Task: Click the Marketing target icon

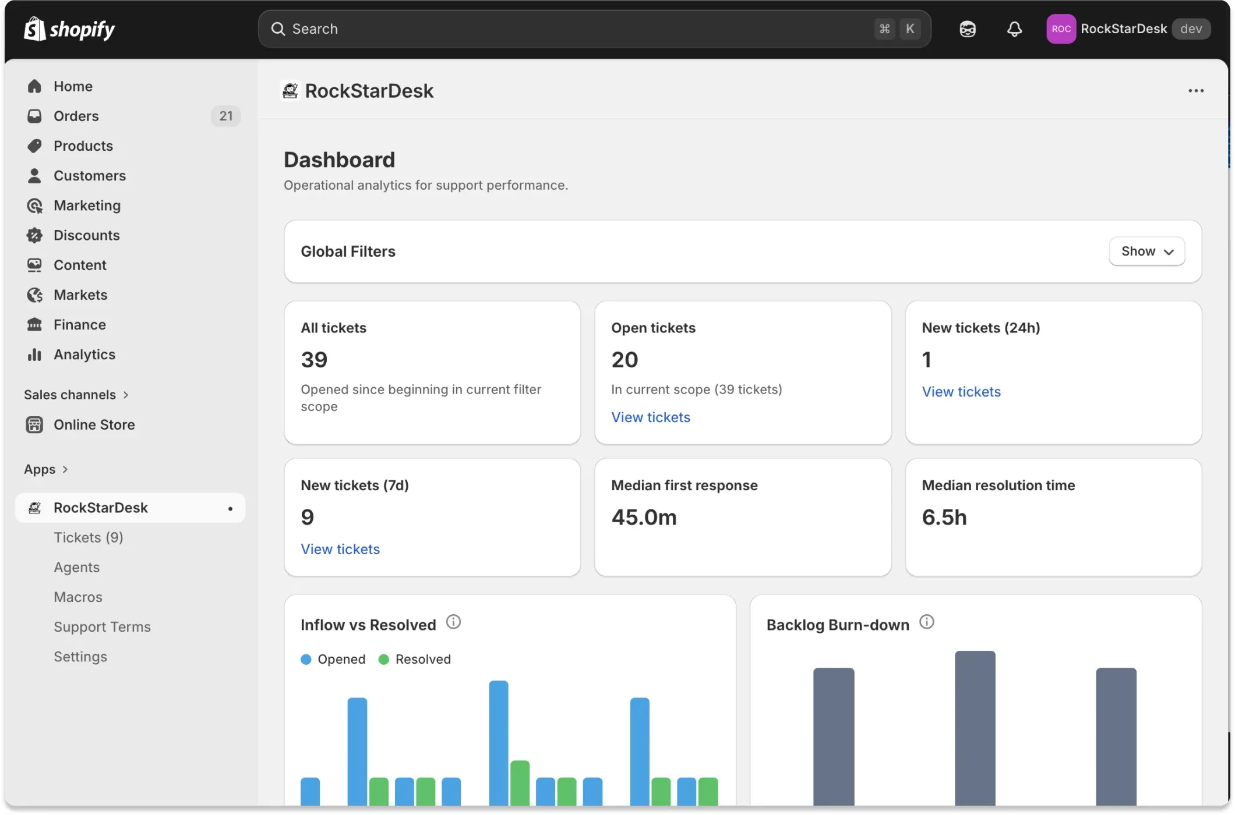Action: click(x=34, y=205)
